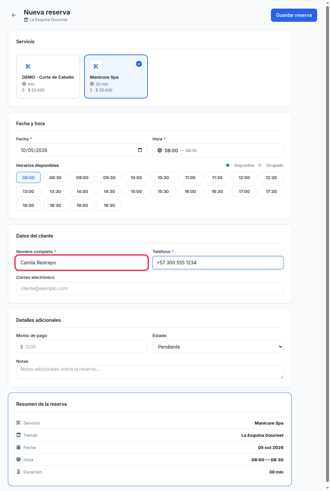Book the 18:00 time slot
This screenshot has height=491, width=330.
(28, 205)
